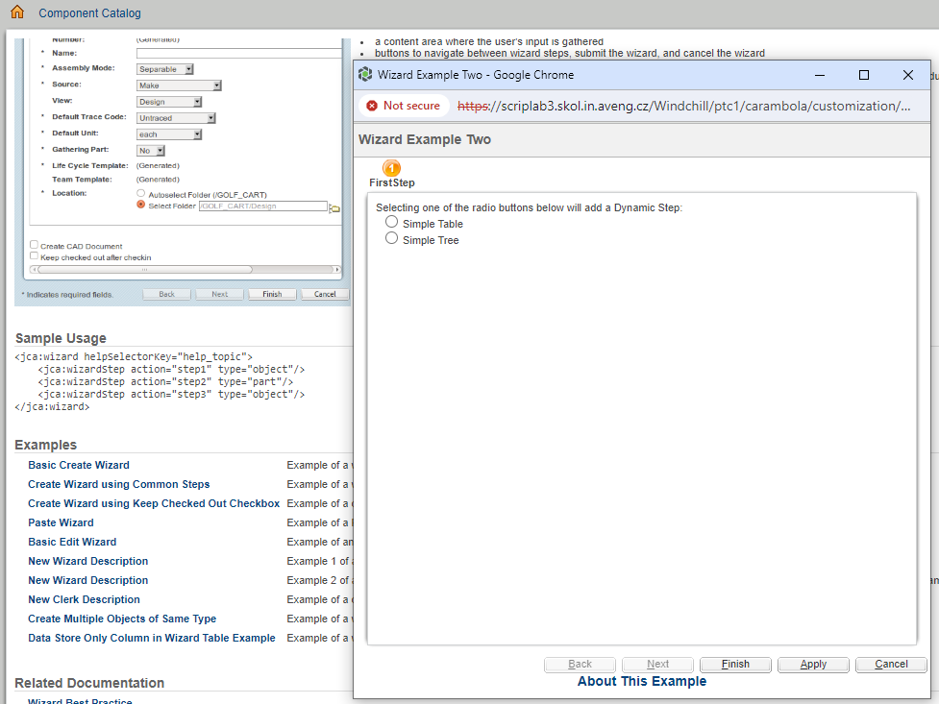The image size is (939, 704).
Task: Enable the Create CAD Document checkbox
Action: 34,244
